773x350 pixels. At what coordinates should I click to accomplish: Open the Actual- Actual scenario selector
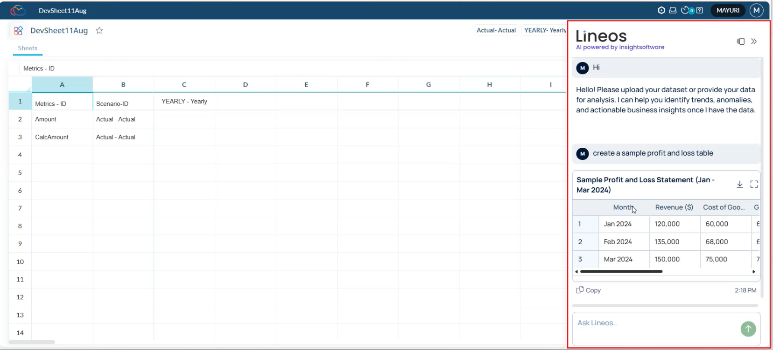click(496, 30)
